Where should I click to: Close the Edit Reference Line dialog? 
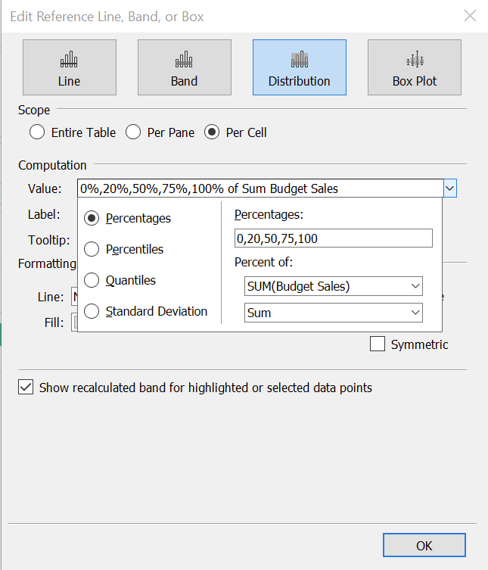[470, 16]
